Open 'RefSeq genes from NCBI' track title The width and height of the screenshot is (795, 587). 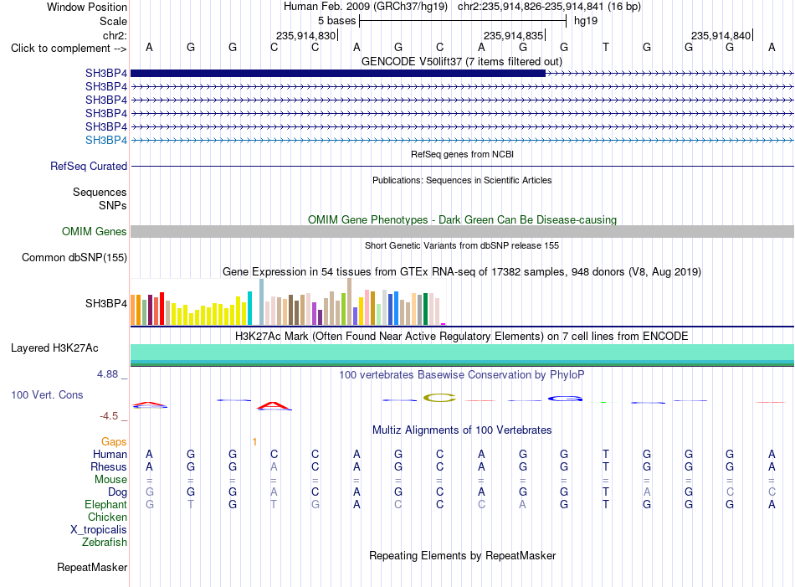462,154
